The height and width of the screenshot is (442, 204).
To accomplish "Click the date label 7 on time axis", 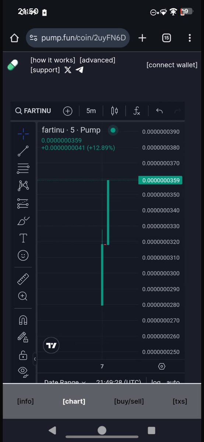I will pyautogui.click(x=102, y=366).
